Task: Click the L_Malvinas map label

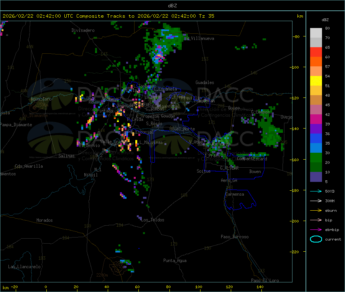Action: pyautogui.click(x=151, y=142)
